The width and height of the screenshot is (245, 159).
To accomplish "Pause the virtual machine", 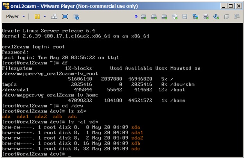I will point(37,16).
